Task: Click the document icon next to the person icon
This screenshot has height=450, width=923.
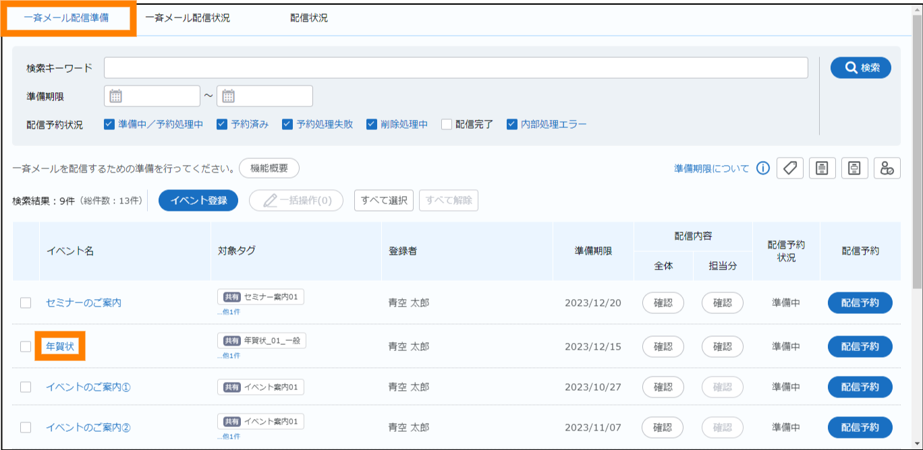Action: [854, 168]
